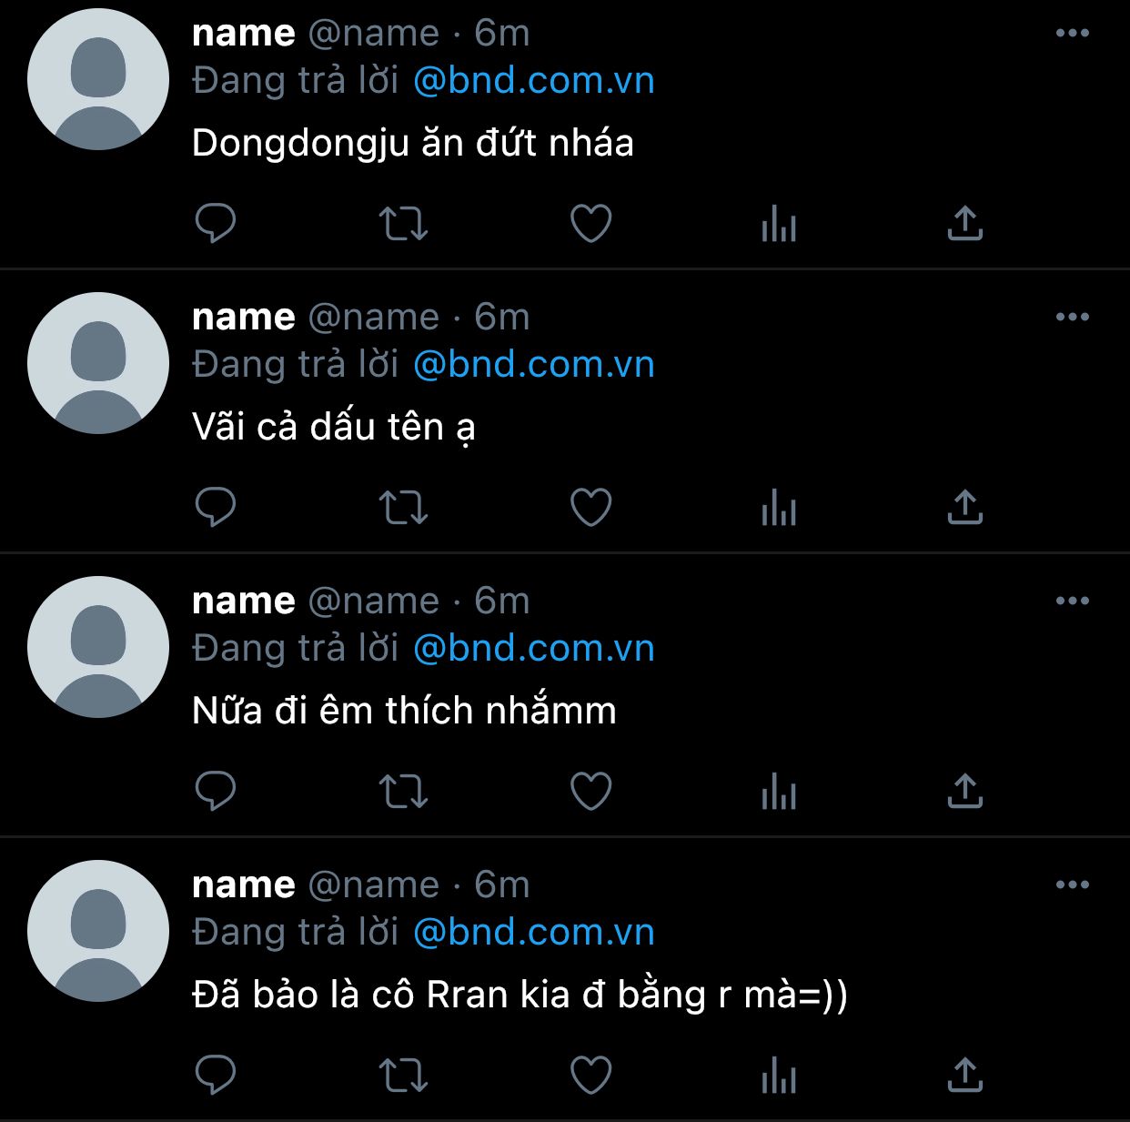
Task: Like the "Vãi cả dấu tên ạ" tweet
Action: [590, 507]
